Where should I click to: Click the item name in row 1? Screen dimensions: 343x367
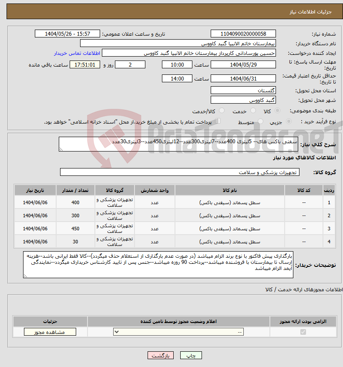pos(229,203)
